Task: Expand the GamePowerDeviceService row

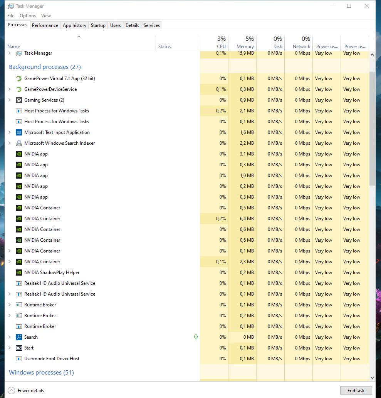Action: [10, 89]
